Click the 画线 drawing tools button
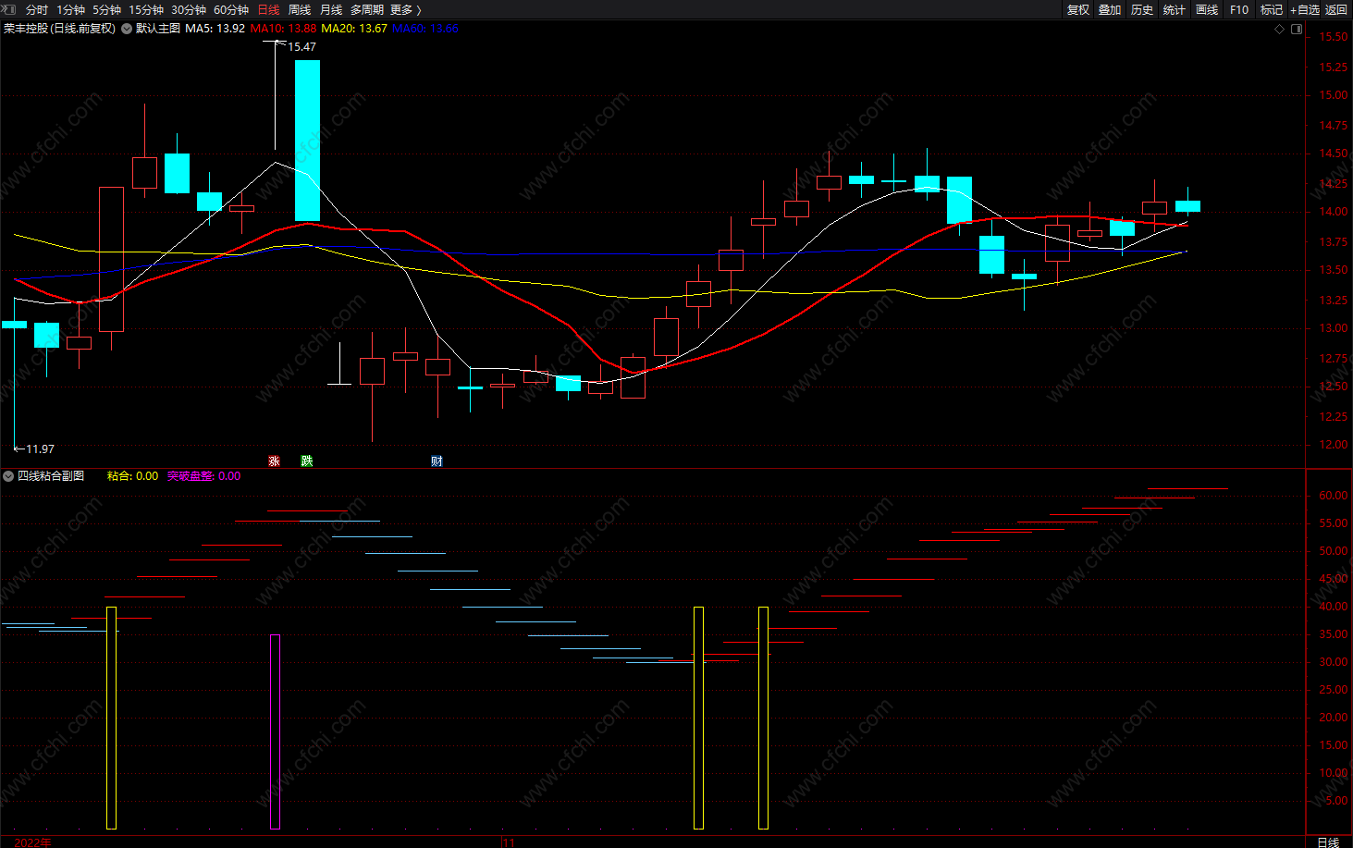The height and width of the screenshot is (848, 1353). click(1207, 10)
